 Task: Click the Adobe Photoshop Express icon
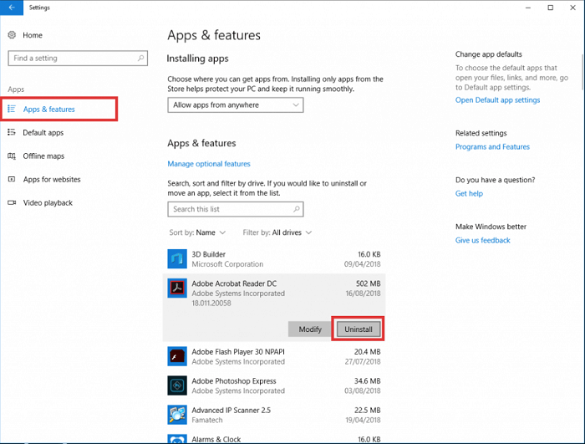177,385
